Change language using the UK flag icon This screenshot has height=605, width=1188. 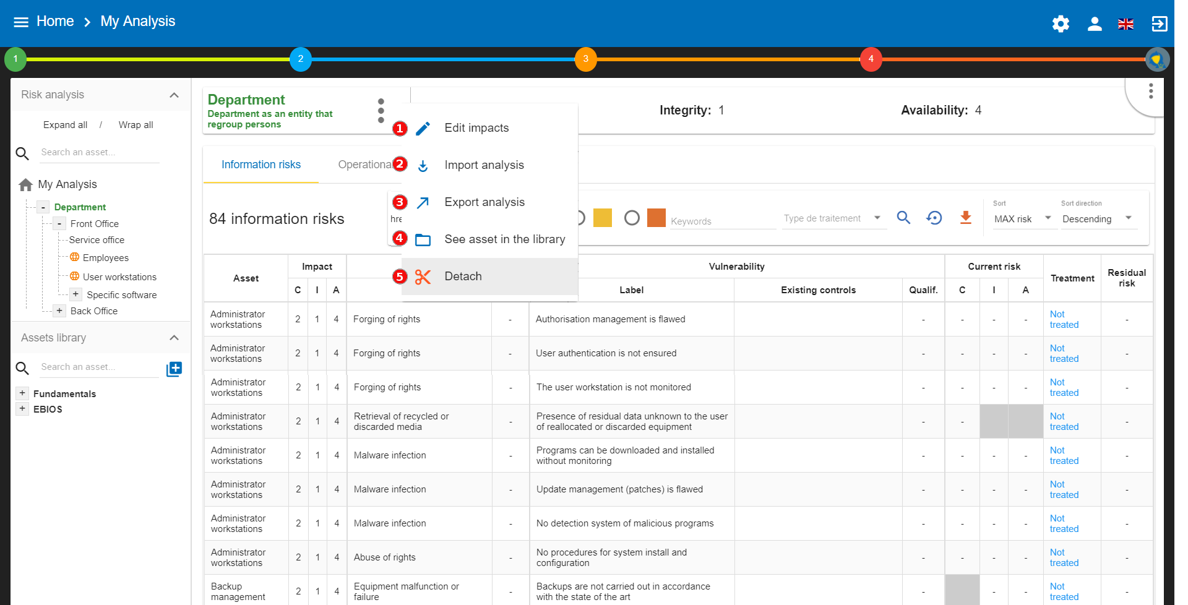click(x=1126, y=24)
